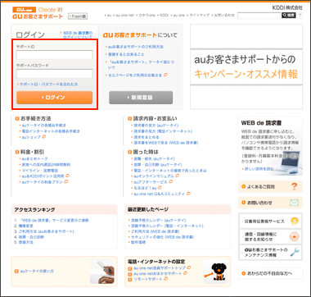
Task: Click external-link icon beside au one net Q&Aコミュニティ
Action: (188, 194)
